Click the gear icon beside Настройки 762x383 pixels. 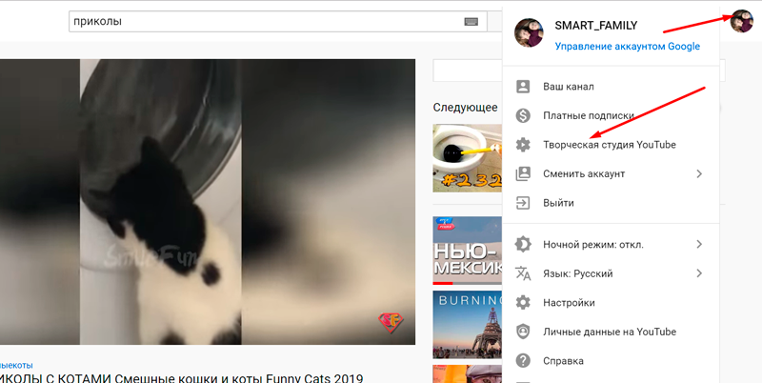(x=523, y=302)
